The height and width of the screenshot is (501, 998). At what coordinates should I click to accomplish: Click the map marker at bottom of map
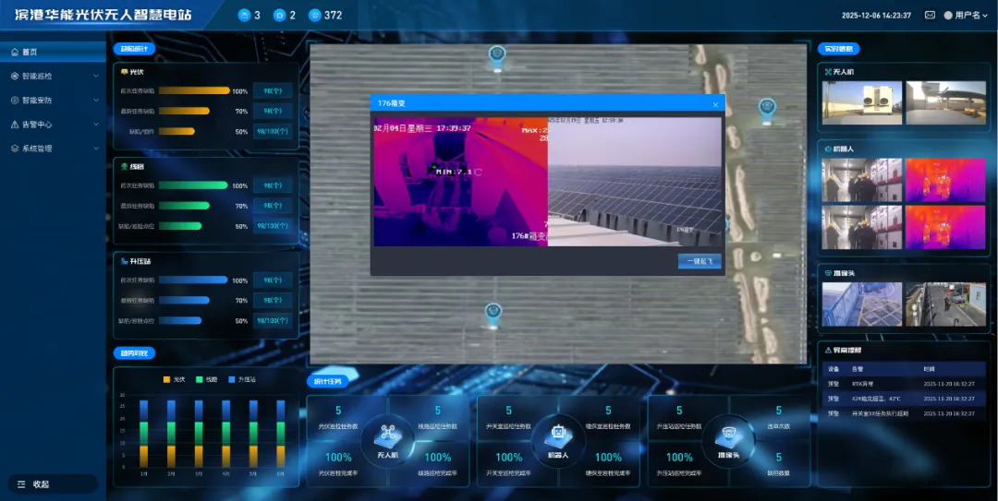tap(493, 314)
